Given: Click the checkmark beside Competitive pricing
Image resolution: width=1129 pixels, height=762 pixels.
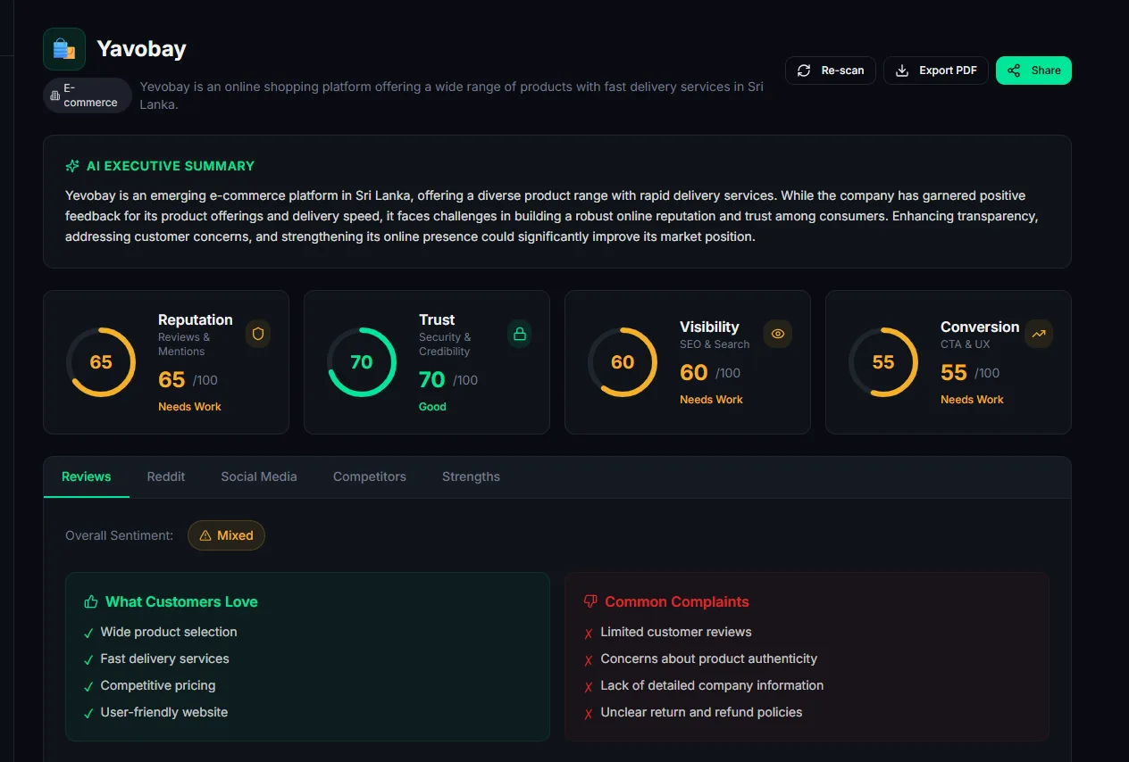Looking at the screenshot, I should coord(88,687).
